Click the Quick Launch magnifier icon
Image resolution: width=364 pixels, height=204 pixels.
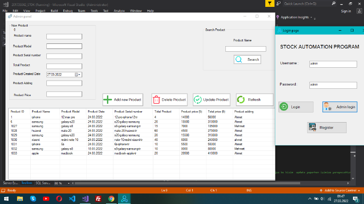(334, 4)
